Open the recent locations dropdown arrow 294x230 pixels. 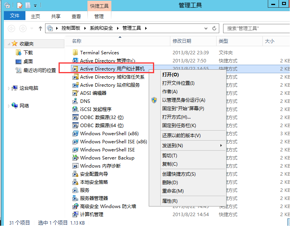32,29
